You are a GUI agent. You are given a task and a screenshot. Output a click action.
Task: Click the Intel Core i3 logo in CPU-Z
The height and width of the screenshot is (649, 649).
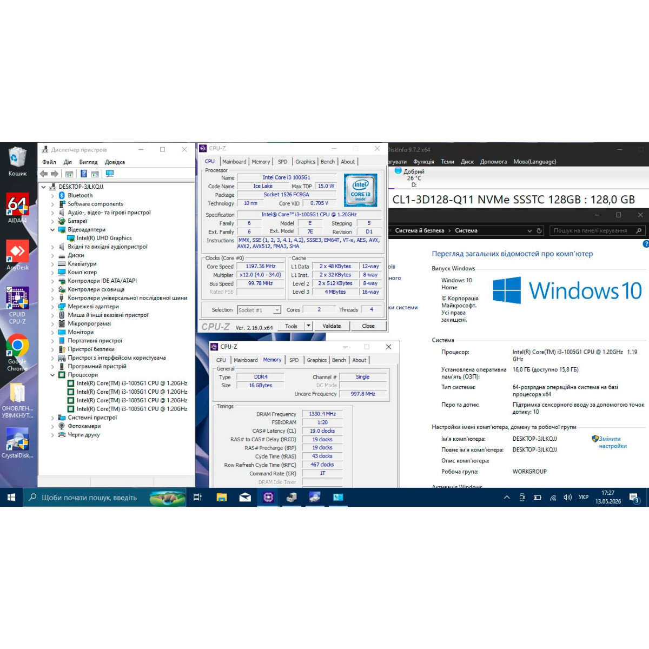(361, 190)
